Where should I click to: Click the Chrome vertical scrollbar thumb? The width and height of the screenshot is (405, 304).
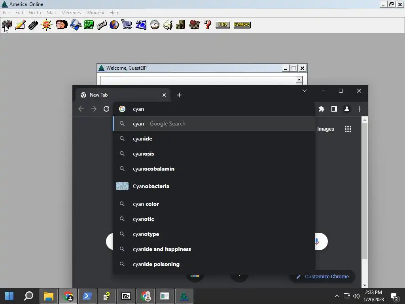point(365,191)
